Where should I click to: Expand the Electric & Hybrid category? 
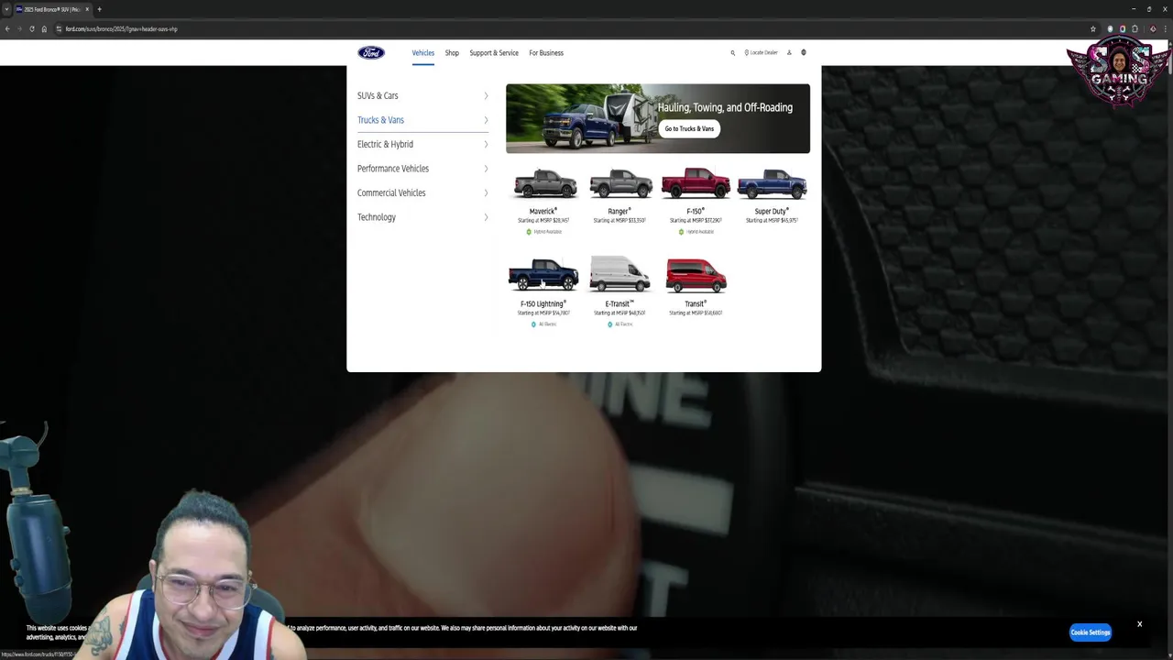point(422,144)
